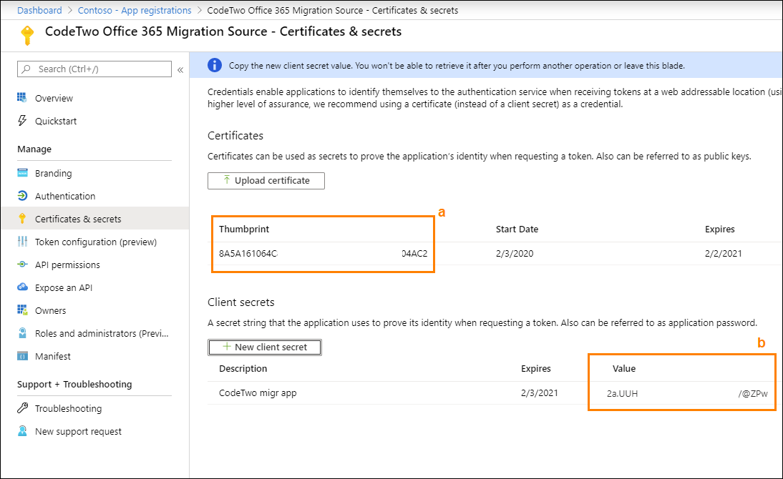This screenshot has height=479, width=783.
Task: Select the client secret value 2a.UUH
Action: tap(622, 393)
